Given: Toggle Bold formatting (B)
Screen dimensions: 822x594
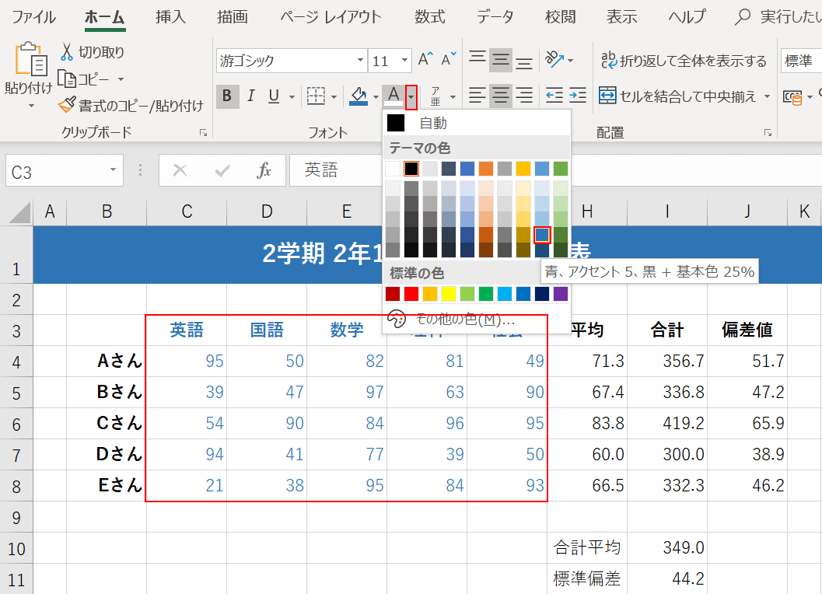Looking at the screenshot, I should pyautogui.click(x=228, y=96).
